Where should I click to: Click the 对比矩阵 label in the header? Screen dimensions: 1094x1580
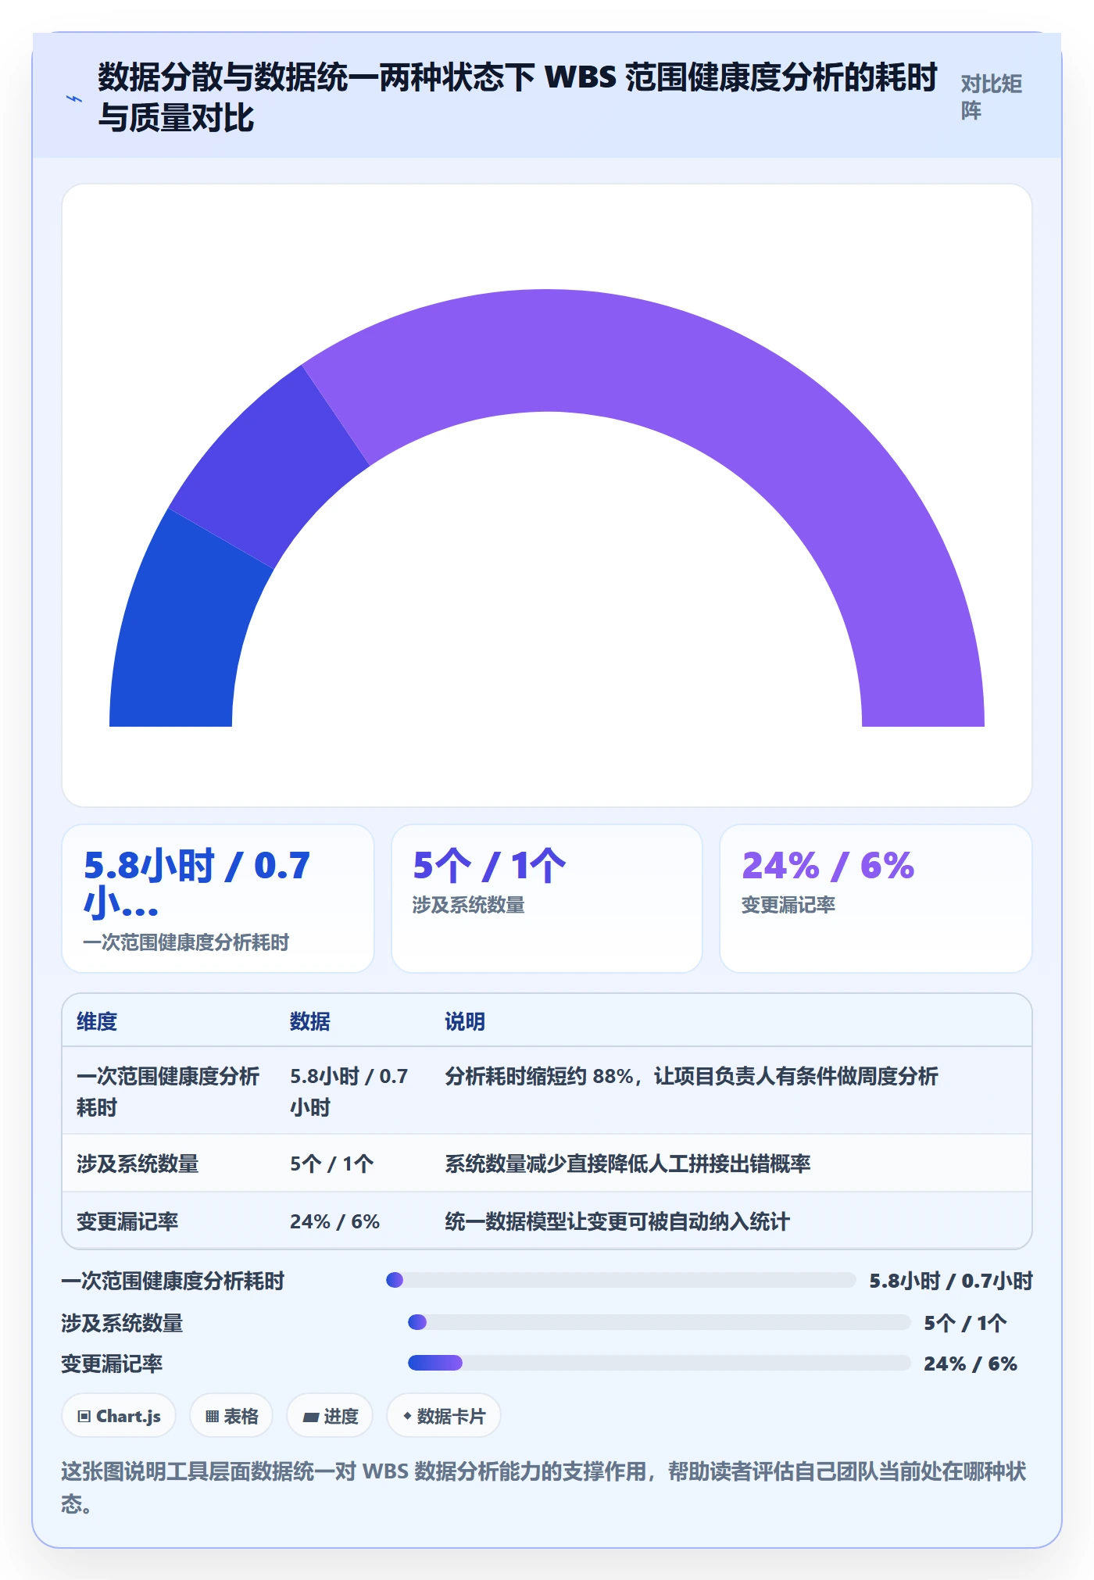992,97
